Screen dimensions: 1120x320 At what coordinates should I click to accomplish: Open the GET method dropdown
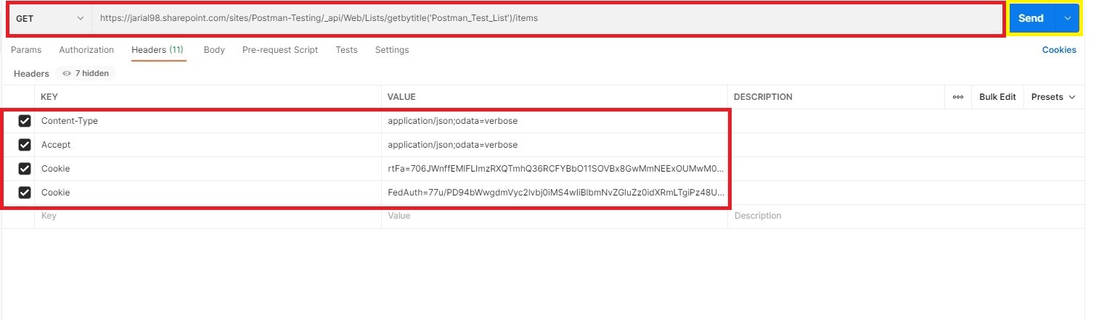click(x=49, y=18)
